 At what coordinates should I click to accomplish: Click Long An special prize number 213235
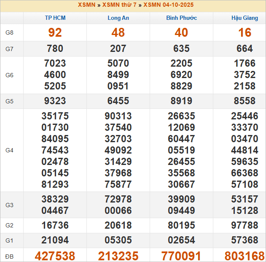click(118, 256)
